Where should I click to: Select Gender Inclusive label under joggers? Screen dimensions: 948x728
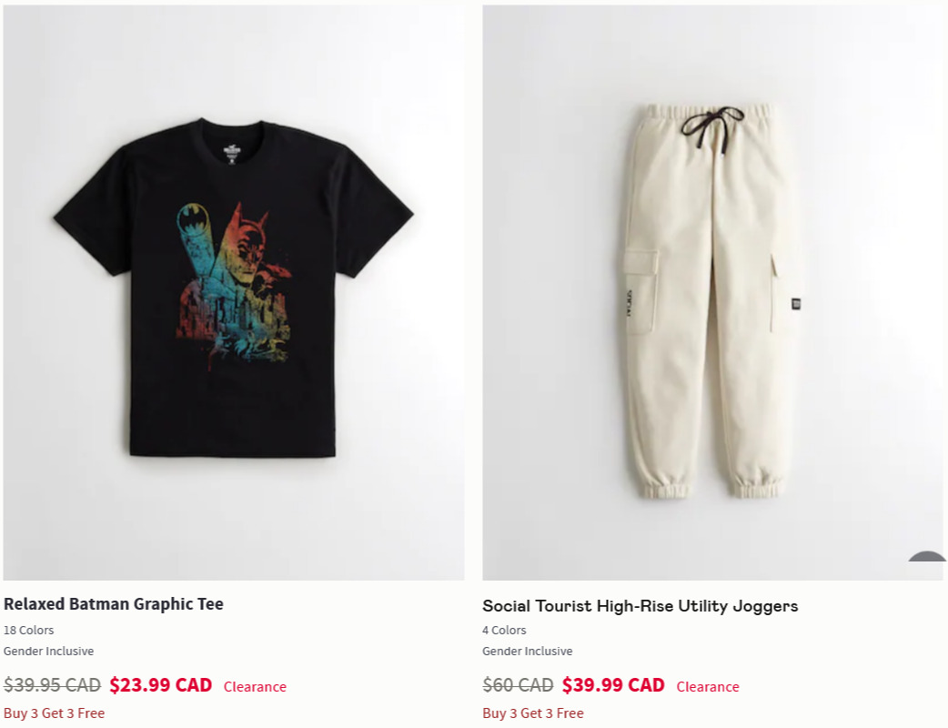[x=527, y=652]
